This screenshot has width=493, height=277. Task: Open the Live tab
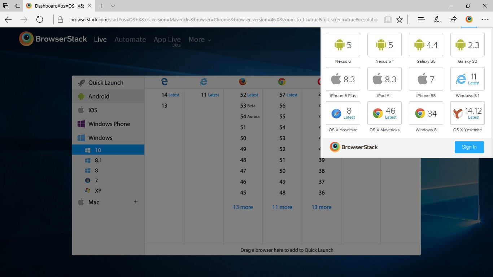(x=100, y=39)
